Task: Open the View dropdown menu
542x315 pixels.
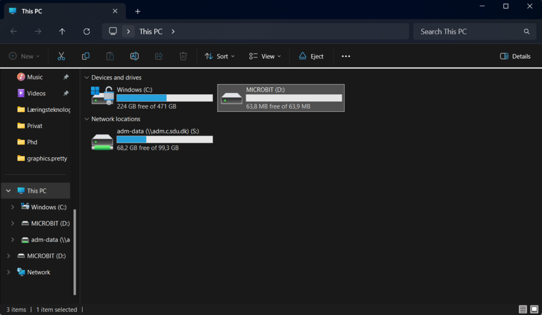Action: [x=265, y=56]
